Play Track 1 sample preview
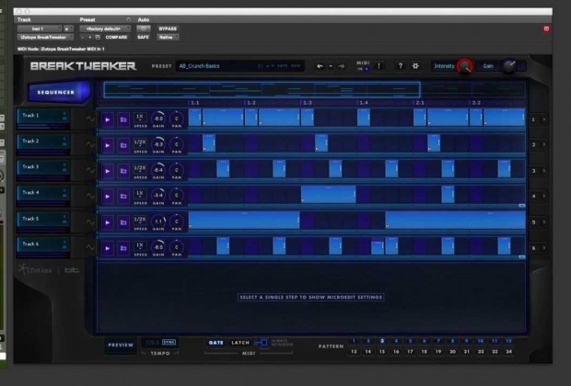This screenshot has width=571, height=386. (108, 119)
